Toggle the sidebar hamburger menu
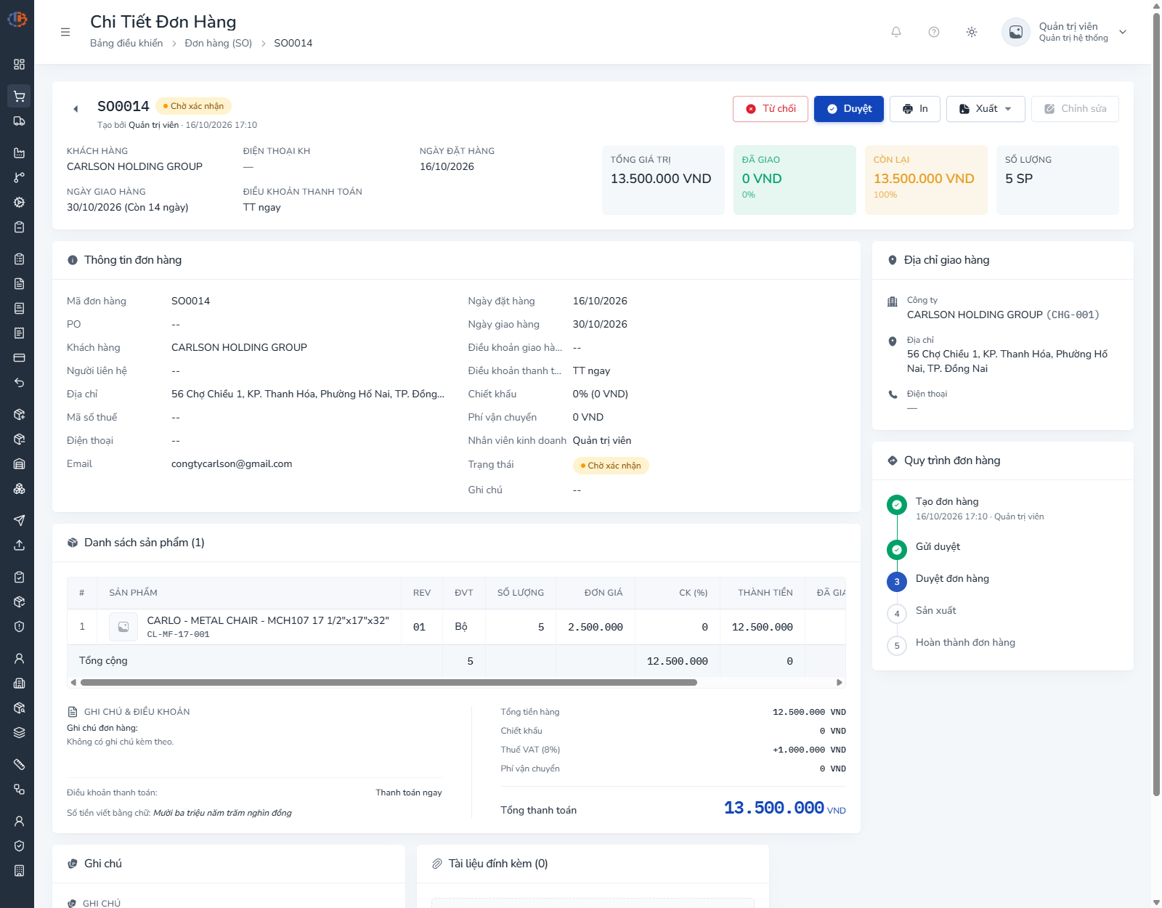This screenshot has width=1162, height=908. tap(65, 32)
